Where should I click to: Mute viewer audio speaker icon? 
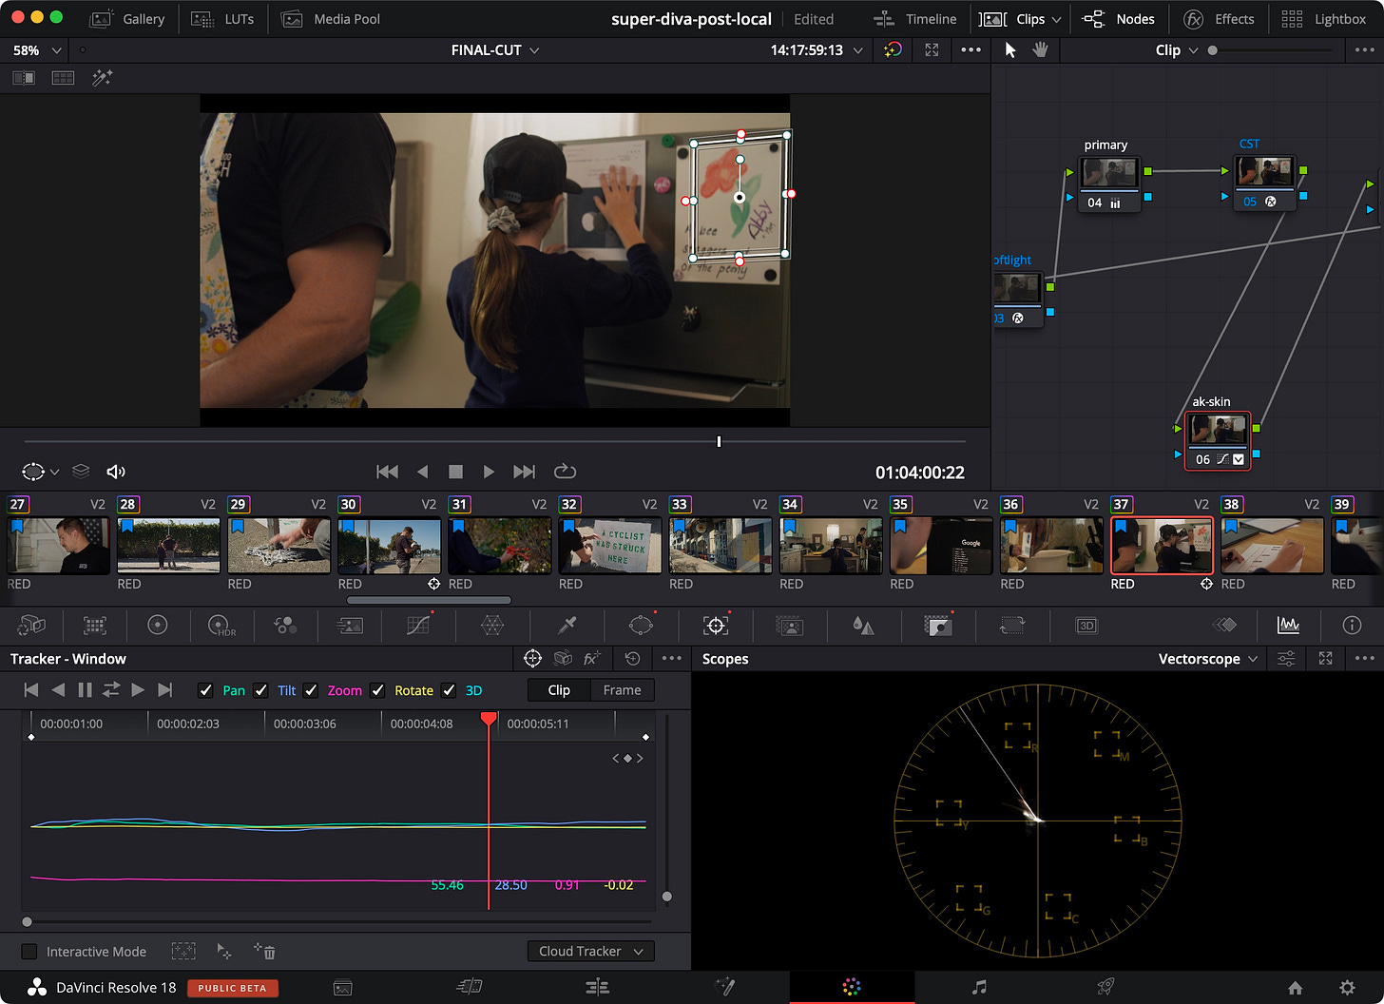pos(116,472)
